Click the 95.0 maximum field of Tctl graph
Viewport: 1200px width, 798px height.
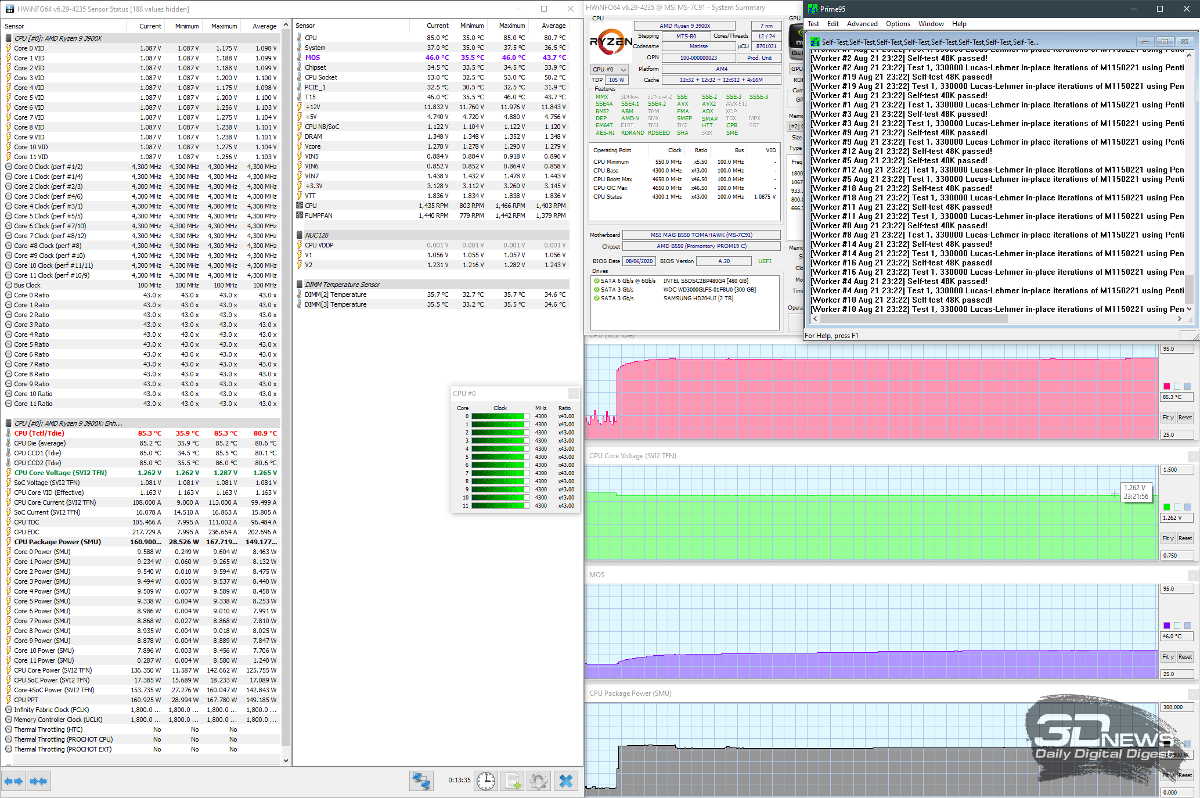point(1177,349)
